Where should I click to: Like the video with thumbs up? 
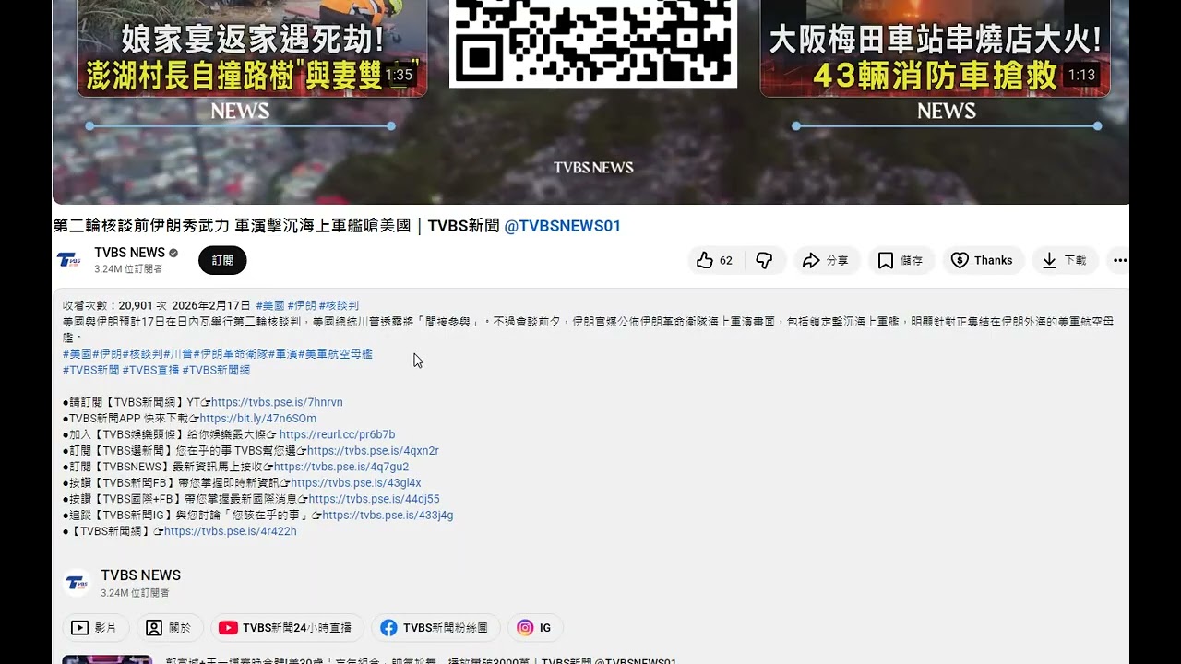(x=715, y=261)
